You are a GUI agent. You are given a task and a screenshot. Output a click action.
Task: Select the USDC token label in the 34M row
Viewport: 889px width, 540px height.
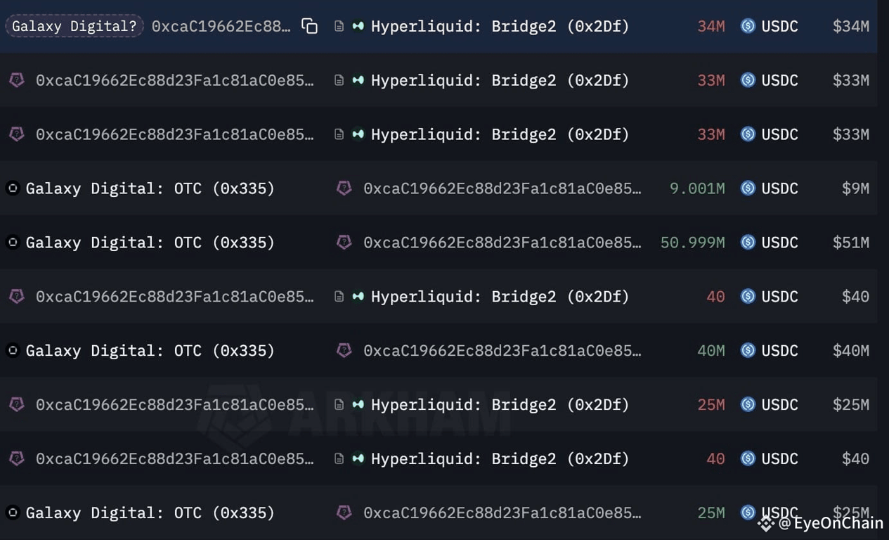click(779, 27)
